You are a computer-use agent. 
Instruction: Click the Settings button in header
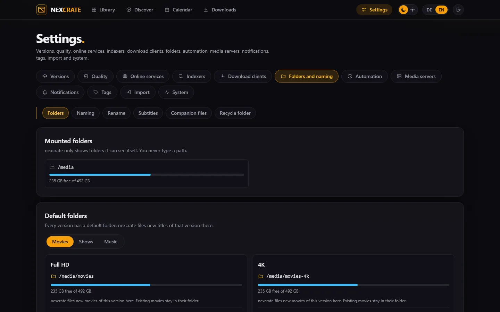pos(374,10)
